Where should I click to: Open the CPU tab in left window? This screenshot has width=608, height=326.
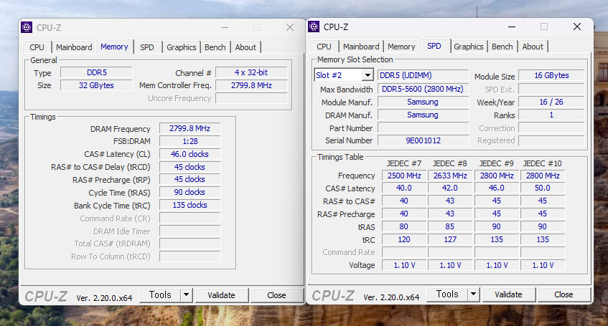click(37, 47)
